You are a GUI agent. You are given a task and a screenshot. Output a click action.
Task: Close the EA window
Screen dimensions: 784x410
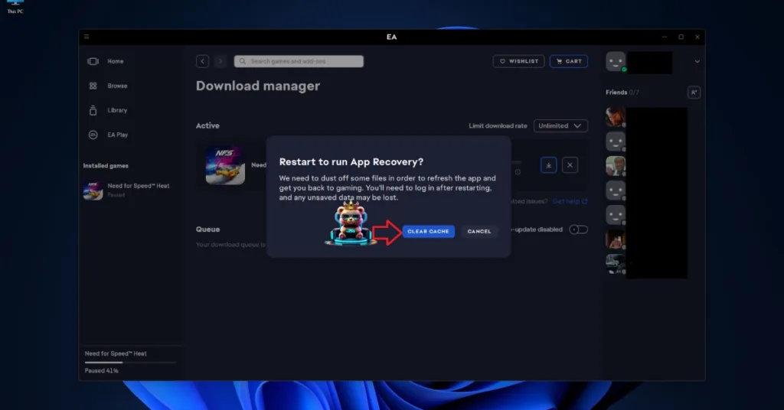697,37
